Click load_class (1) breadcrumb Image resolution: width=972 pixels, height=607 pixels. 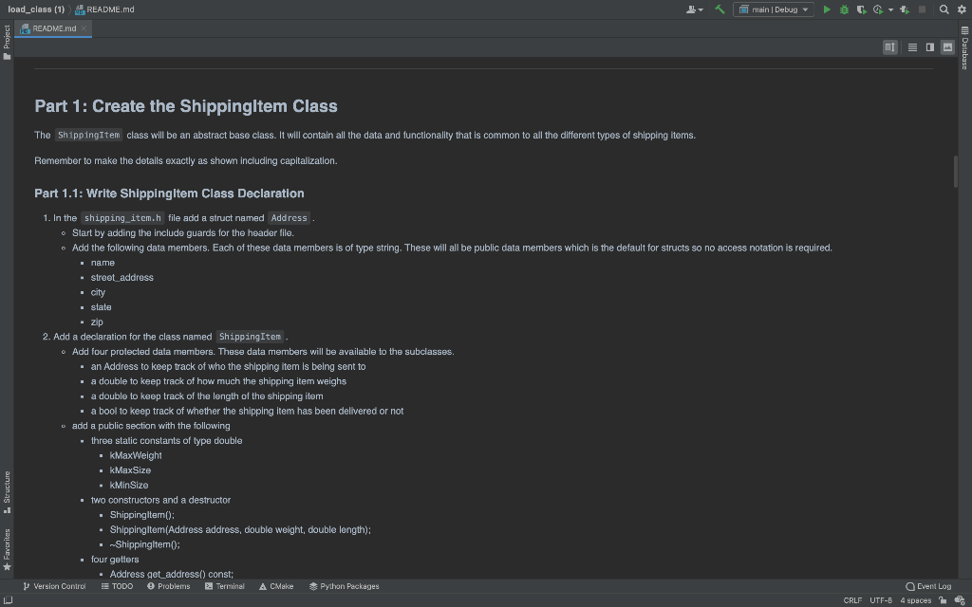[x=36, y=9]
